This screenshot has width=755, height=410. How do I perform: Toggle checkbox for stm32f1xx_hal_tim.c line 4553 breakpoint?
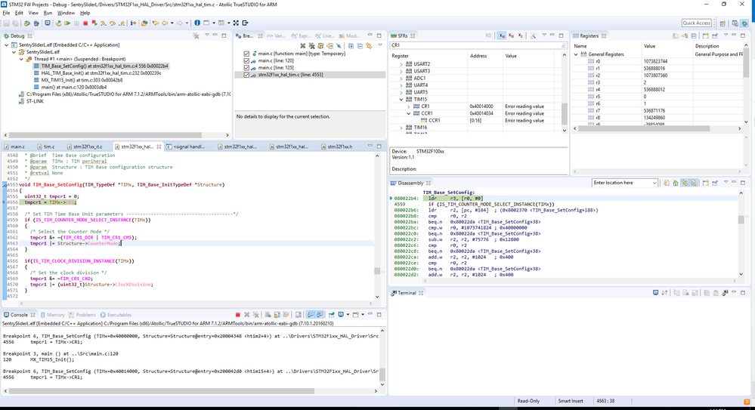pyautogui.click(x=246, y=75)
